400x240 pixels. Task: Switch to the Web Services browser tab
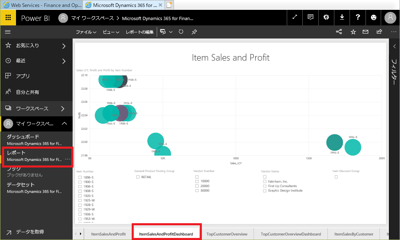pos(41,5)
